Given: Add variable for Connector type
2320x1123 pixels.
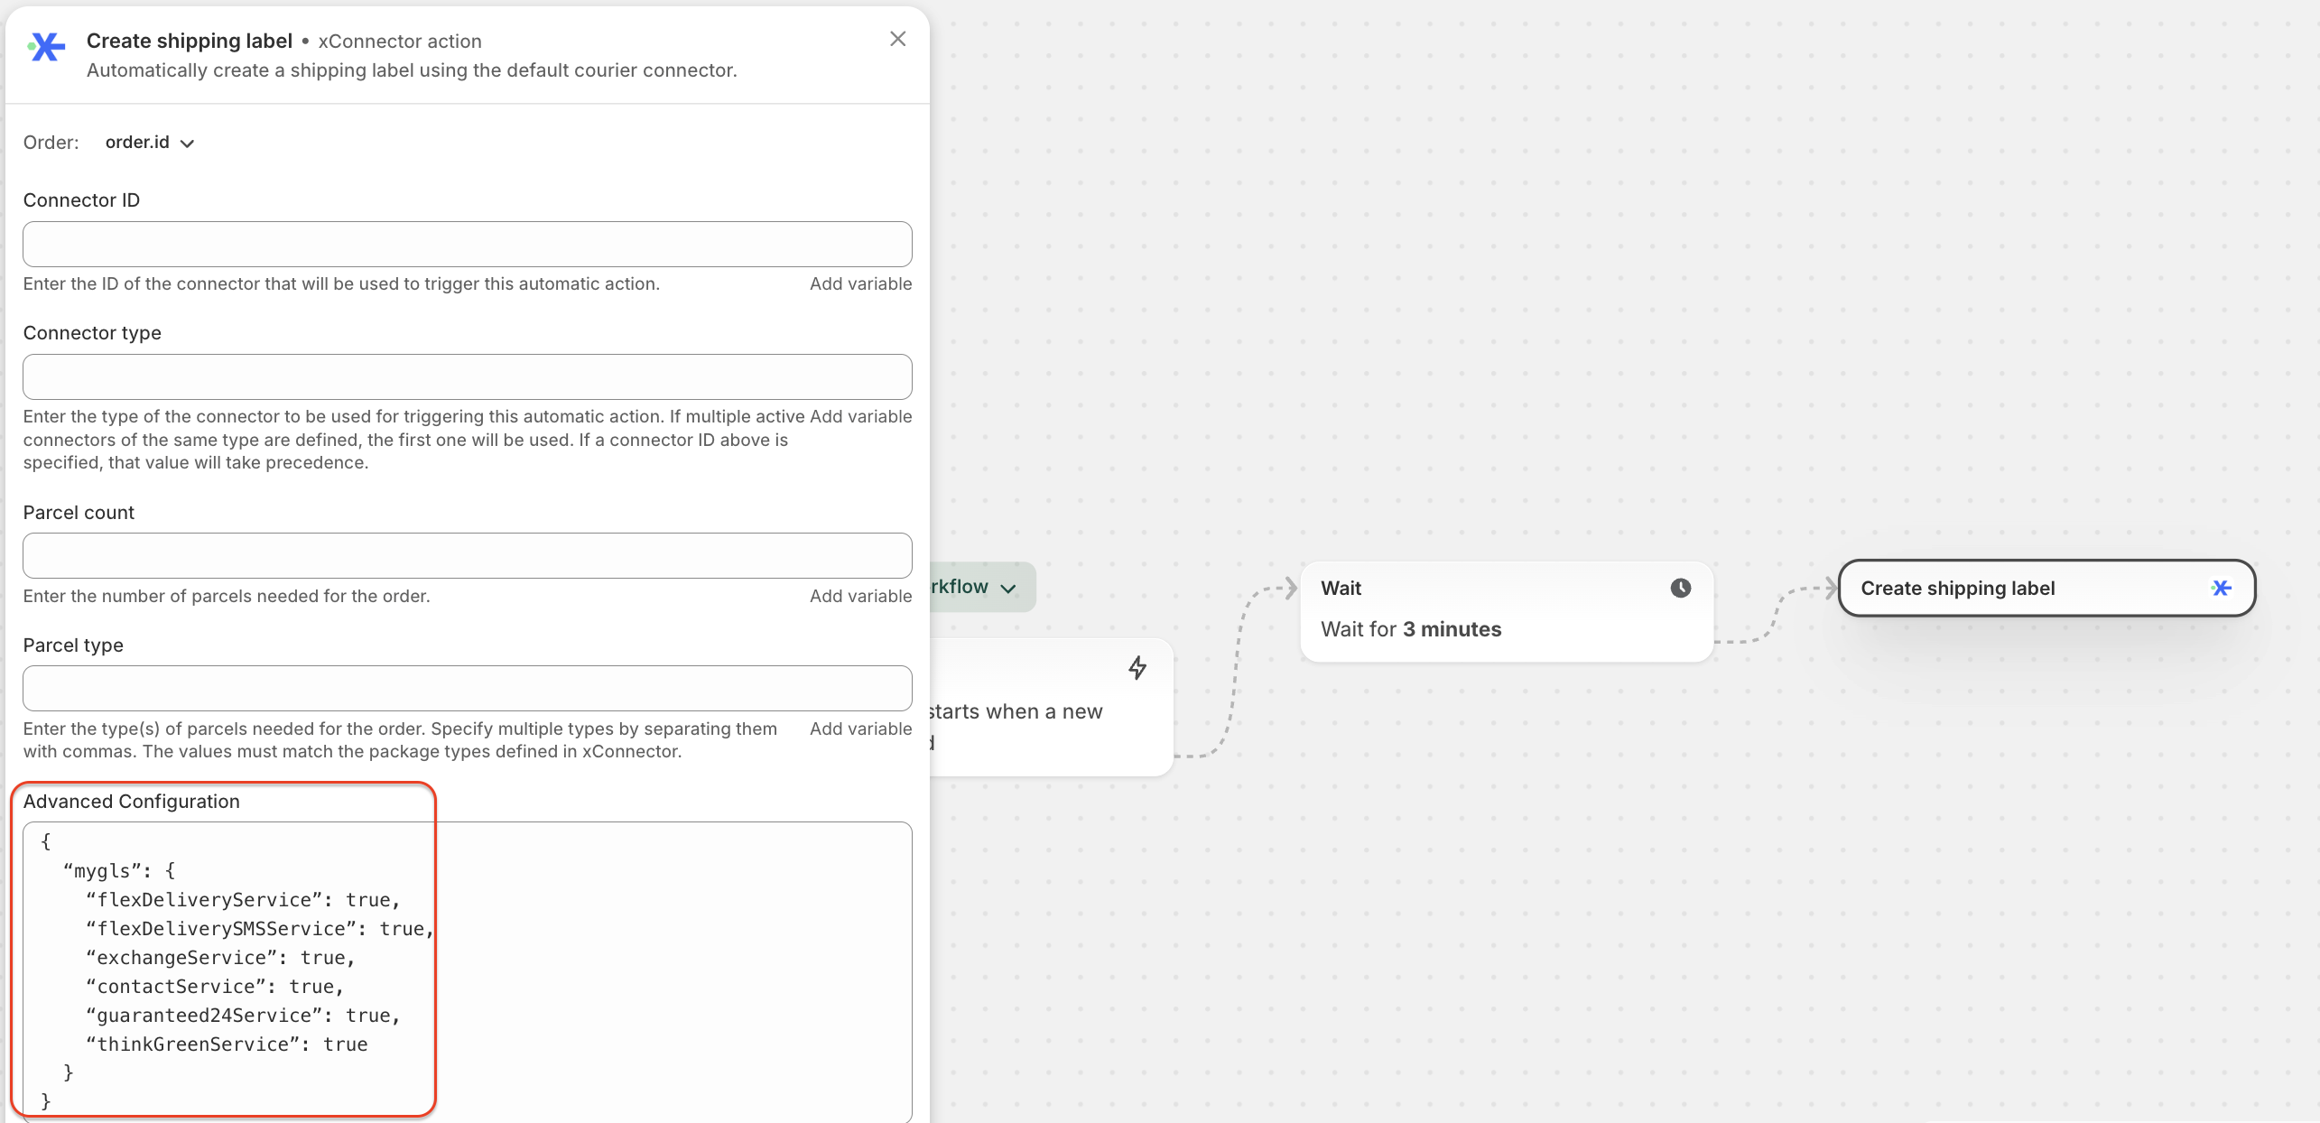Looking at the screenshot, I should click(859, 416).
